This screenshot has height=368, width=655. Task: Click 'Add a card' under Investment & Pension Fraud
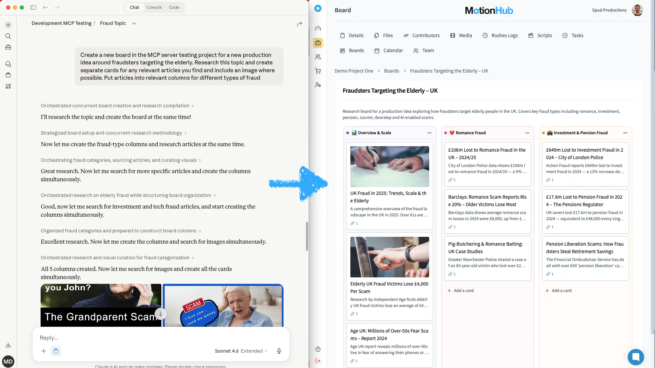click(x=558, y=290)
